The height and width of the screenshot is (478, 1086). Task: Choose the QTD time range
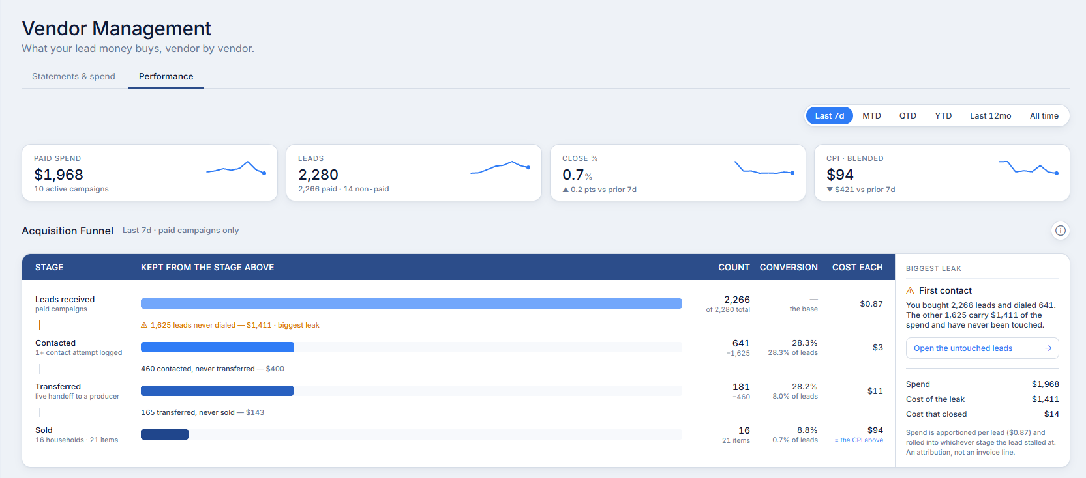tap(908, 115)
